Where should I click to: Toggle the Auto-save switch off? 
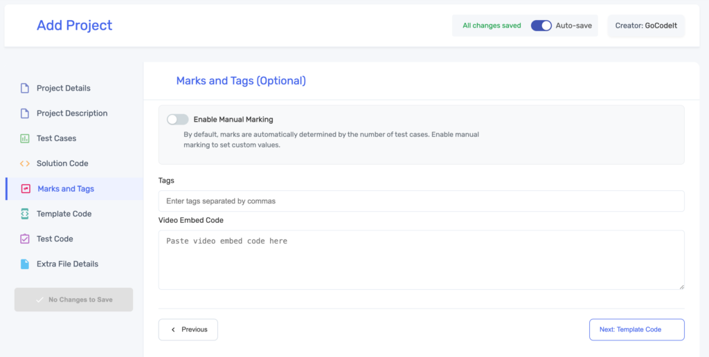coord(541,26)
